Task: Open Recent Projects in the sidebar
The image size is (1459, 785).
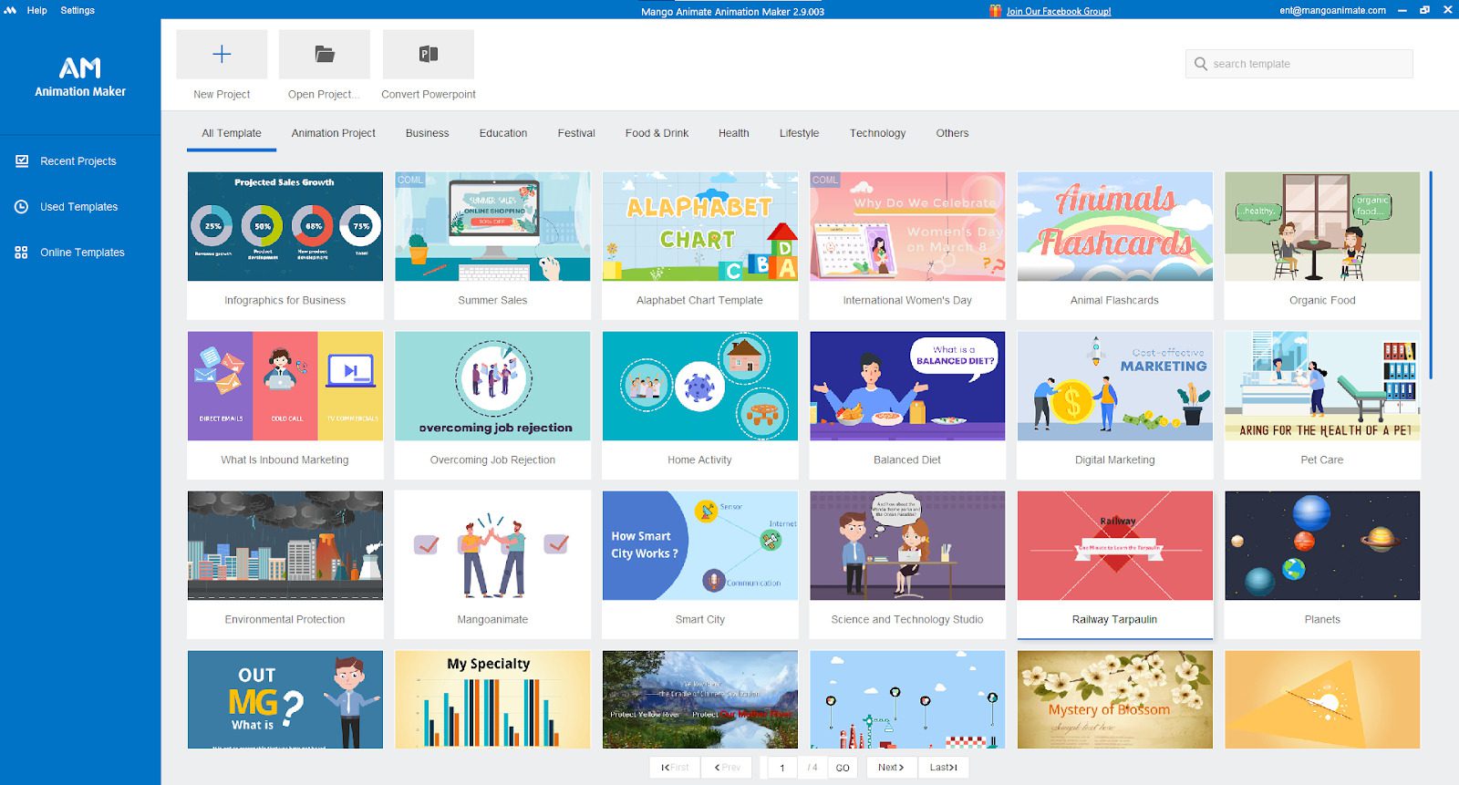Action: click(78, 161)
